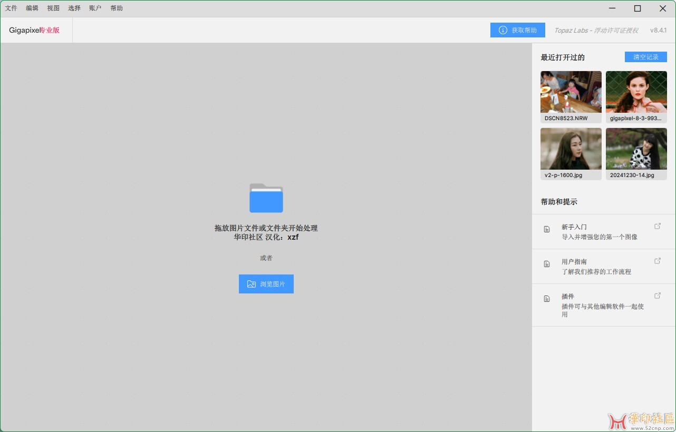Viewport: 676px width, 432px height.
Task: Open the 帮助 menu
Action: [x=117, y=8]
